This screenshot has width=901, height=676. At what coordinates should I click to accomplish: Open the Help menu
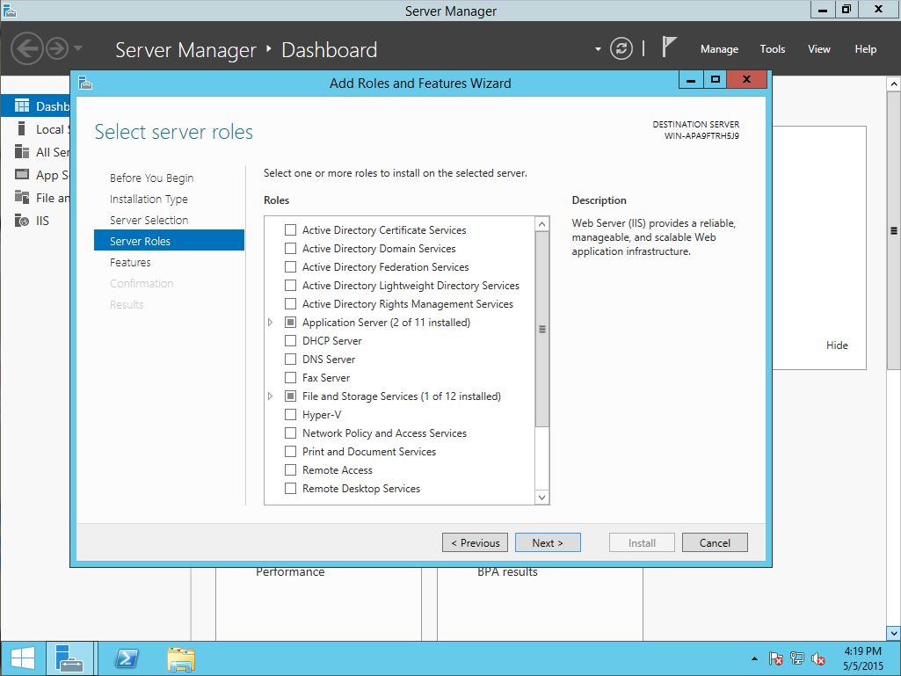(x=865, y=49)
